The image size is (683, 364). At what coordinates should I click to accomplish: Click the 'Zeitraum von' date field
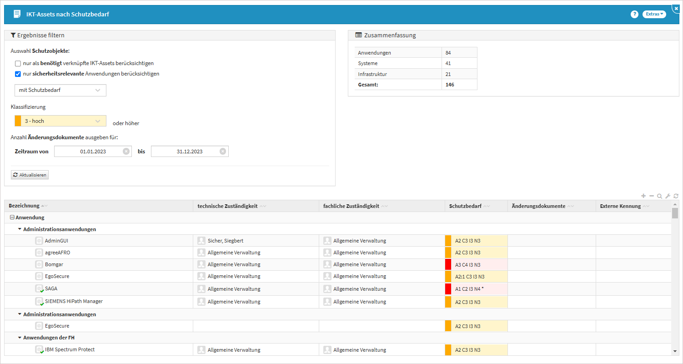click(93, 152)
